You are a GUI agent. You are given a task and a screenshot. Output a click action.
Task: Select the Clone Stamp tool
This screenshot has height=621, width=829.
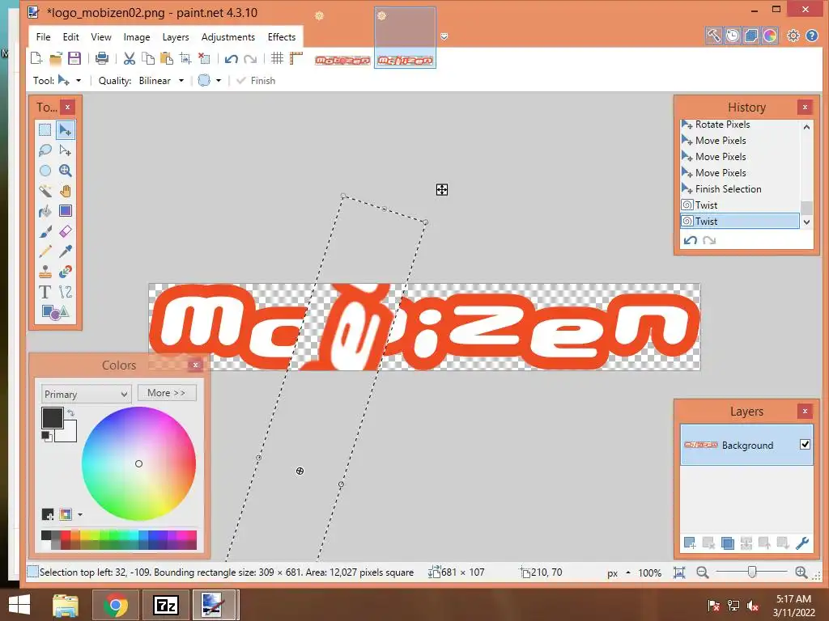(x=45, y=272)
